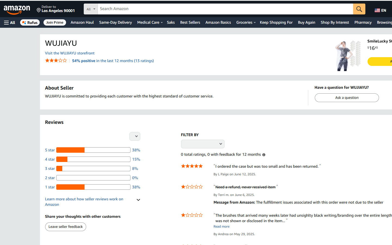
Task: Click 54% positive ratings link
Action: (113, 61)
